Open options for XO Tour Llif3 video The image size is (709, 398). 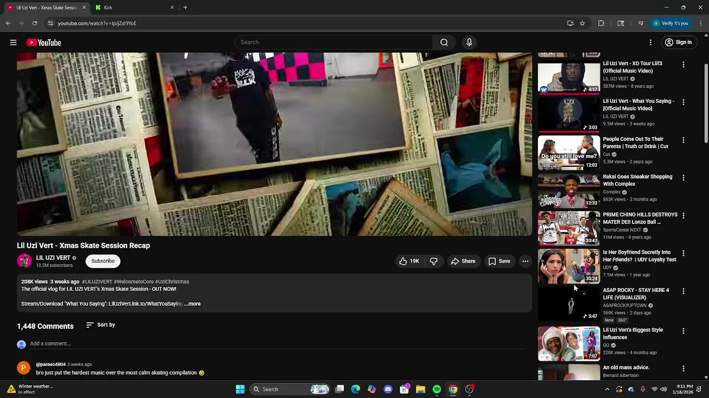point(683,65)
